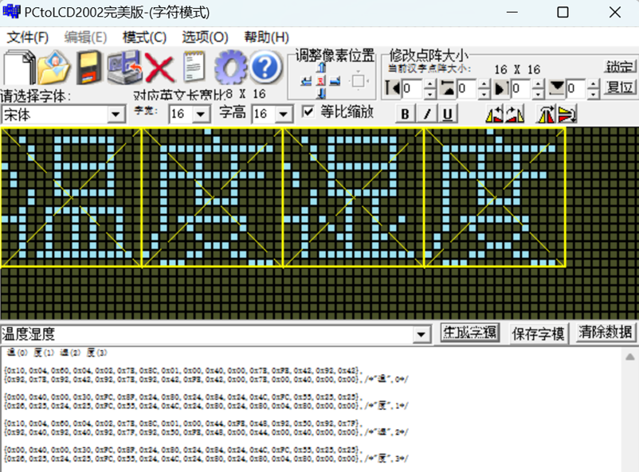Open the 选项(O) menu
Screen dimensions: 639x472
coord(205,37)
